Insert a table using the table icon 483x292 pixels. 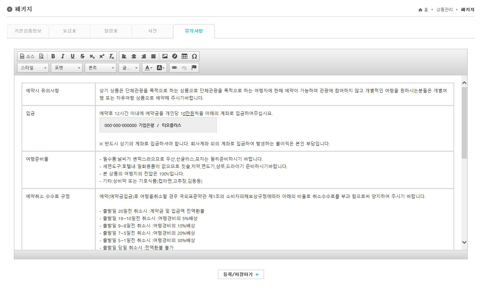pos(184,56)
